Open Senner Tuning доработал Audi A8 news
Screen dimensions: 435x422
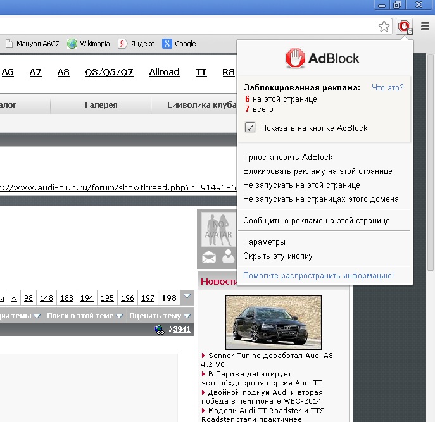point(267,360)
